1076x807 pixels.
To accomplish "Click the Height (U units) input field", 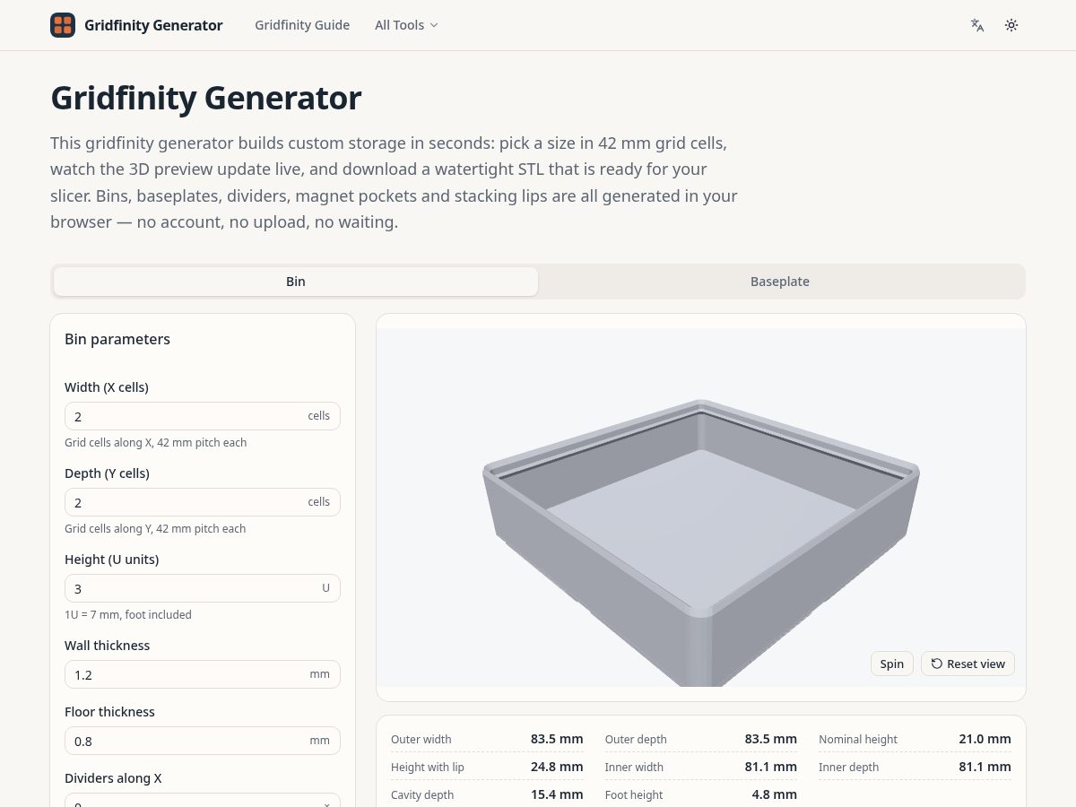I will (203, 588).
